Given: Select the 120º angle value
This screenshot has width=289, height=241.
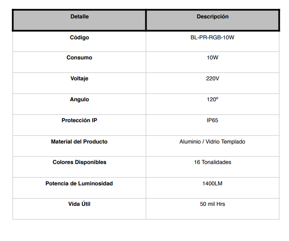Looking at the screenshot, I should [213, 99].
